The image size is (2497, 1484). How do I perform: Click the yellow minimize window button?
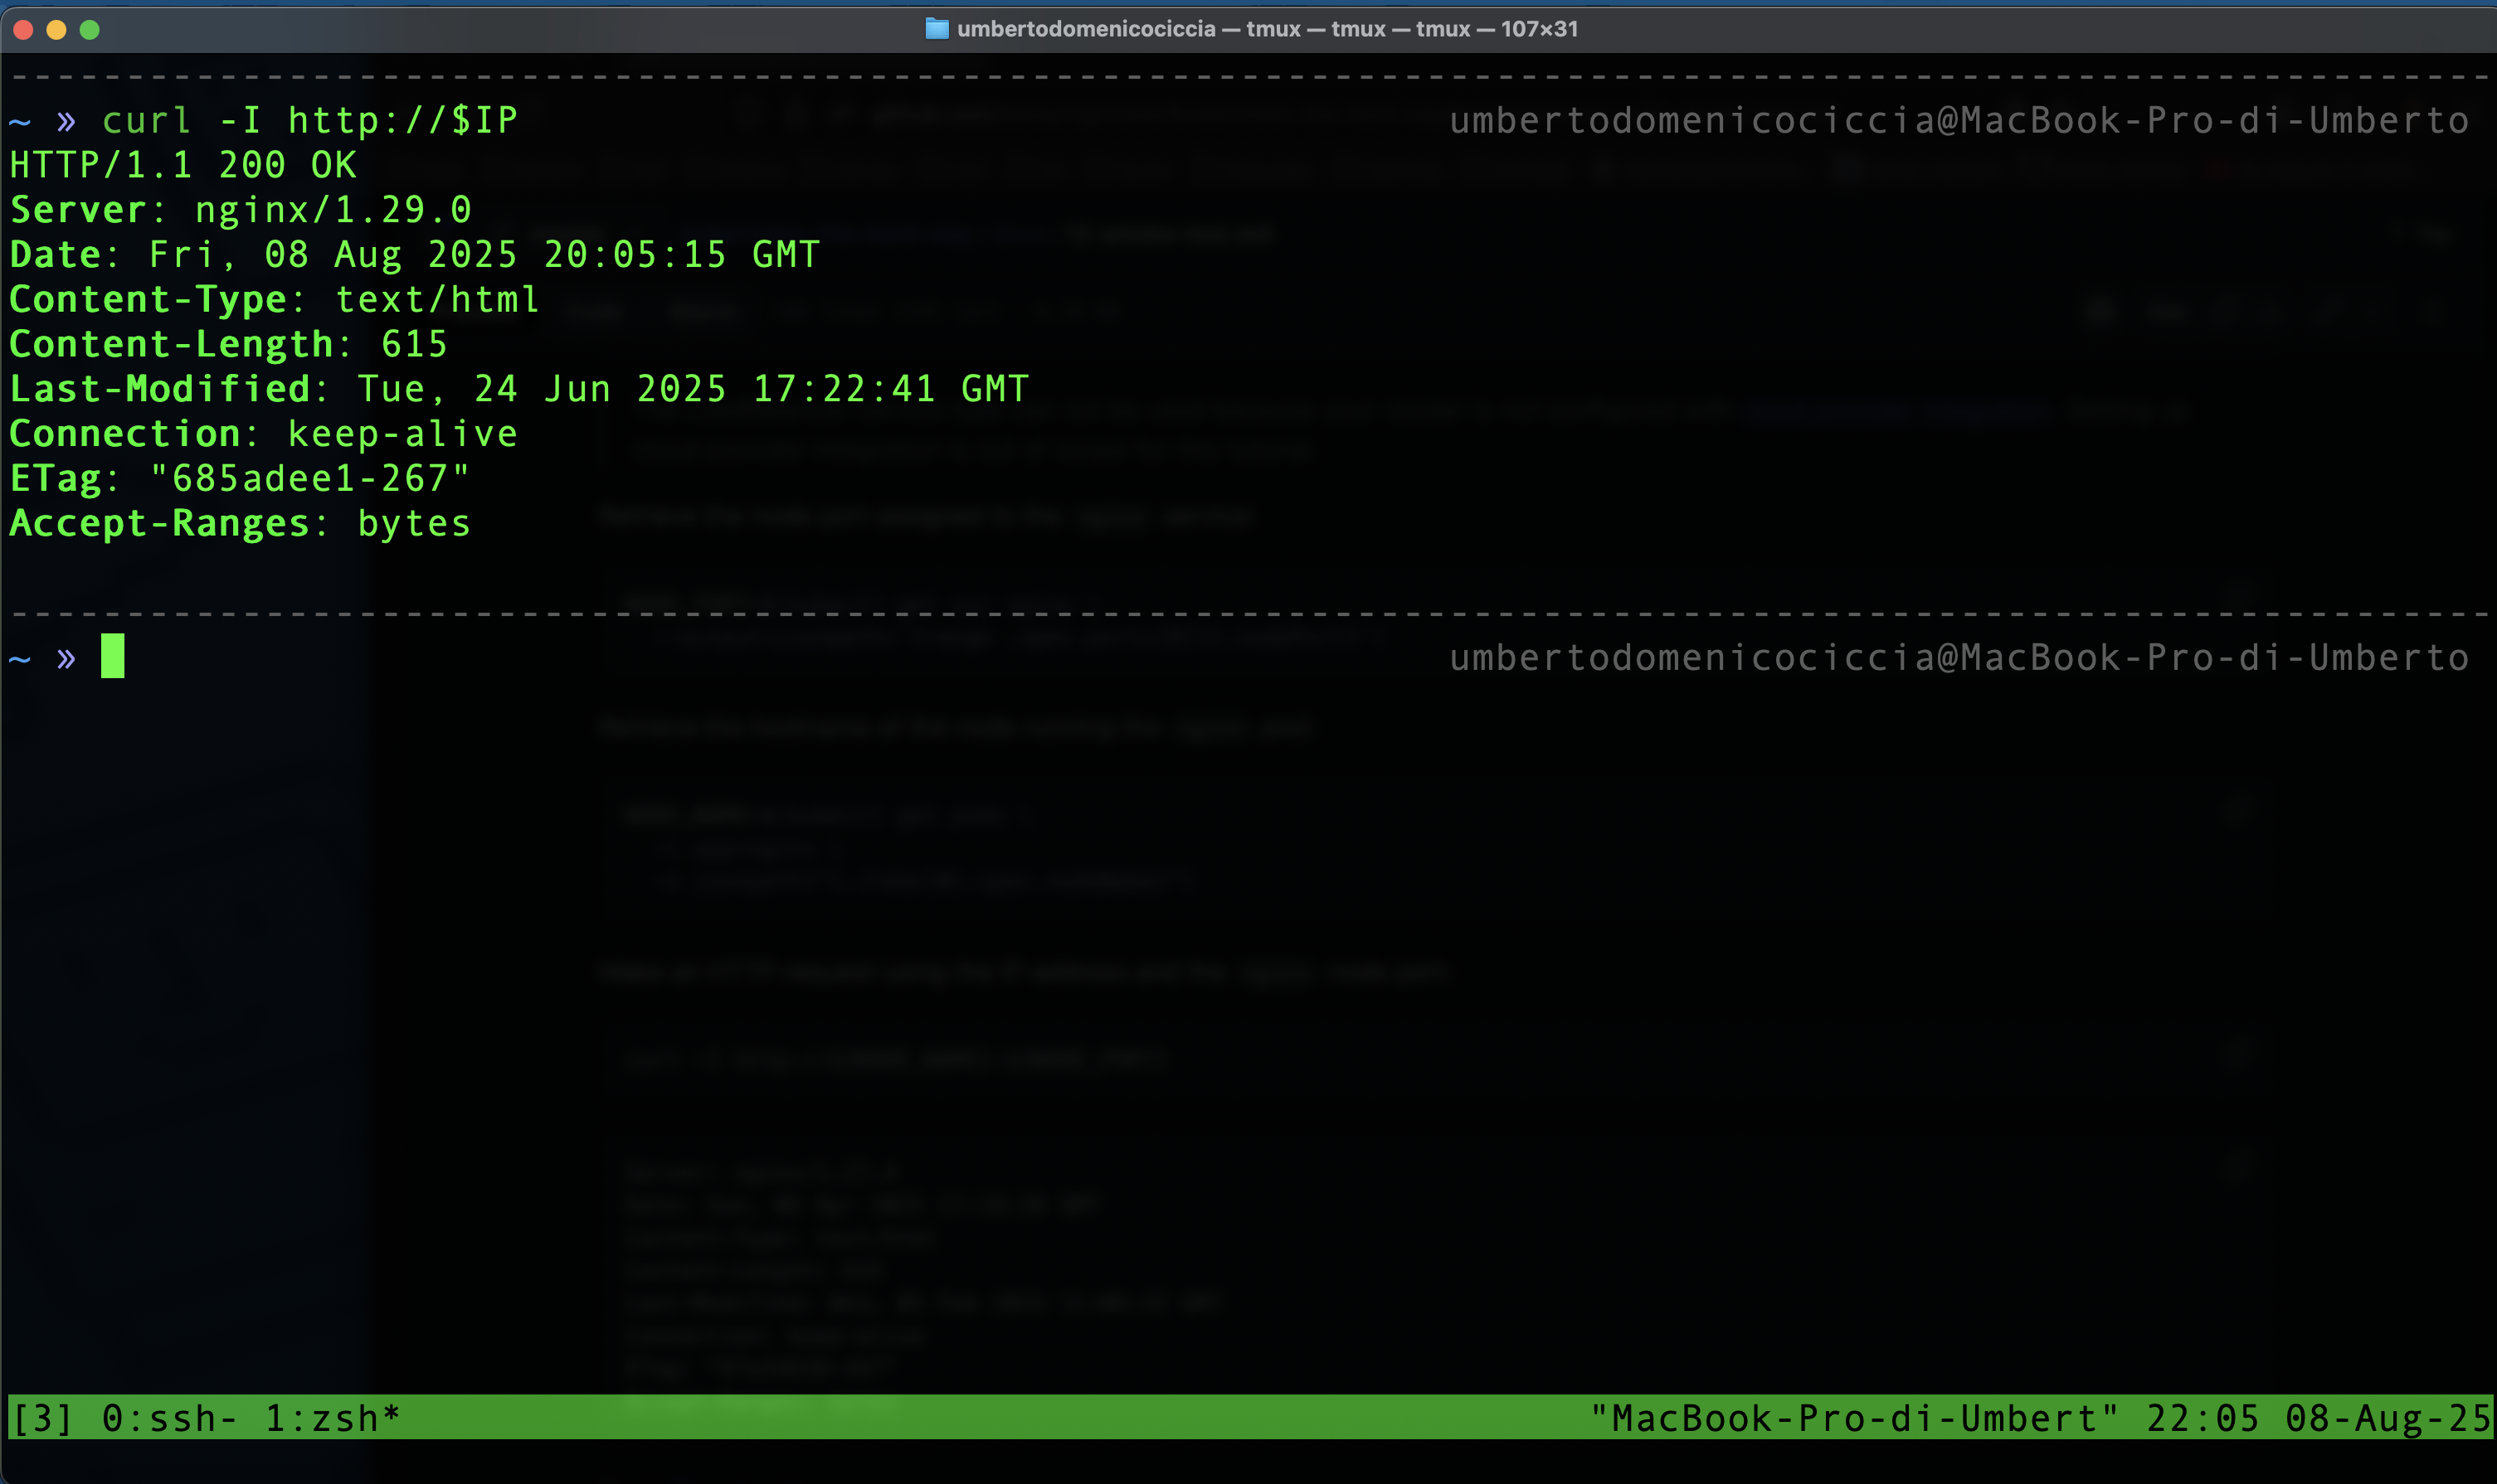57,30
